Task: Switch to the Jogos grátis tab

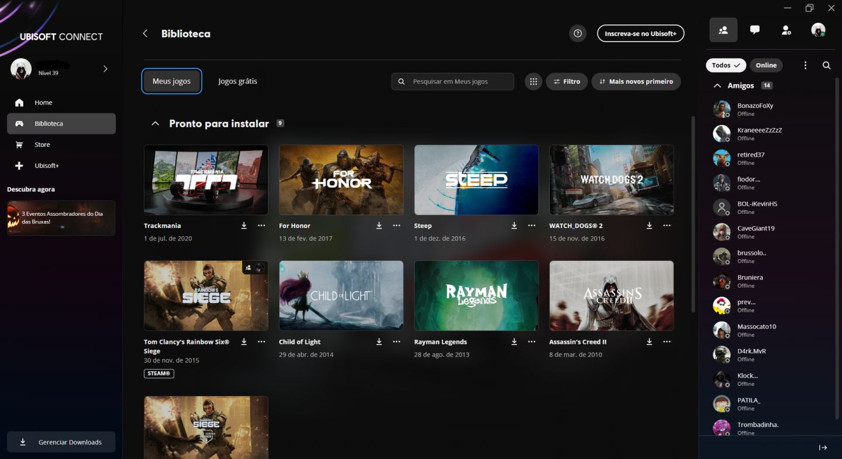Action: [x=238, y=81]
